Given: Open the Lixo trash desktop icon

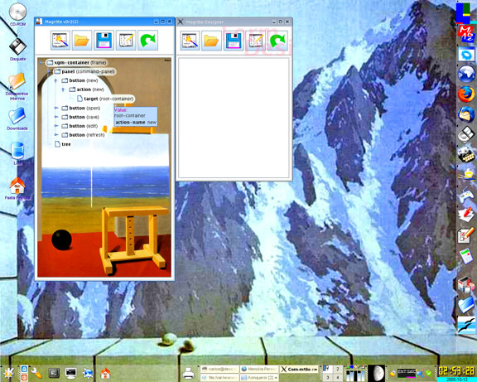Looking at the screenshot, I should pos(17,152).
